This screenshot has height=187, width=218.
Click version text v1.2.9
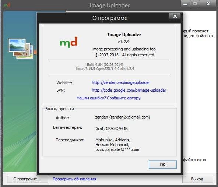(124, 42)
